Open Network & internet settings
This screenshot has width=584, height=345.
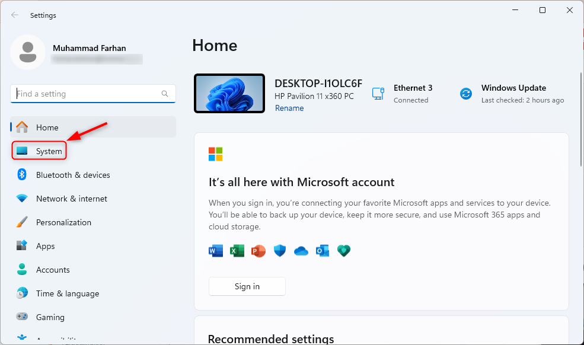[x=93, y=199]
